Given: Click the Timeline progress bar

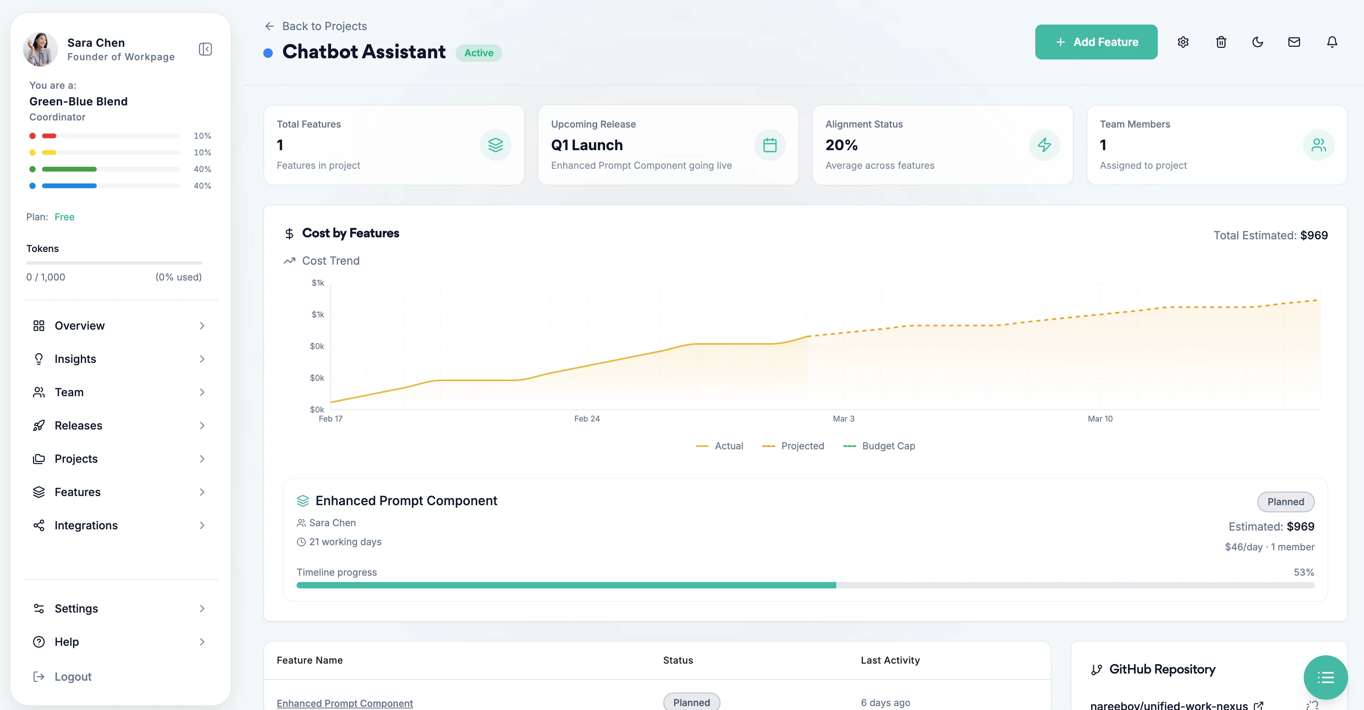Looking at the screenshot, I should pos(805,585).
